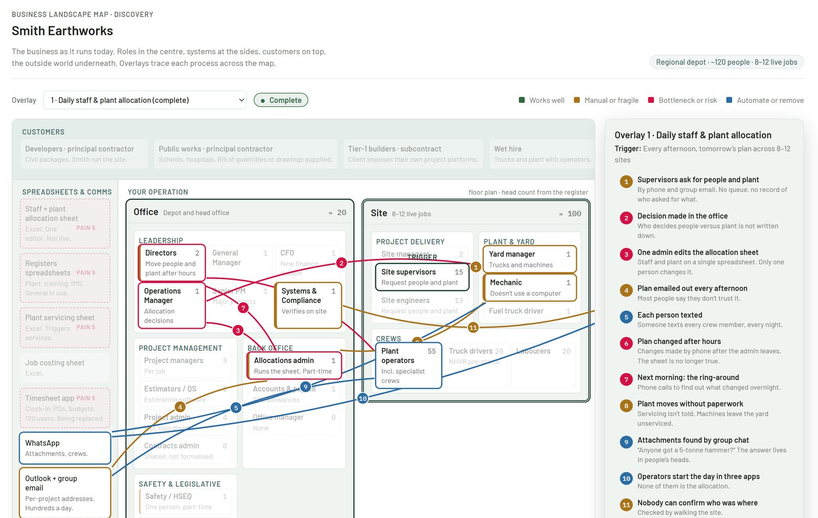Image resolution: width=818 pixels, height=518 pixels.
Task: Click amber map marker 11 below Site engineers
Action: pyautogui.click(x=473, y=327)
